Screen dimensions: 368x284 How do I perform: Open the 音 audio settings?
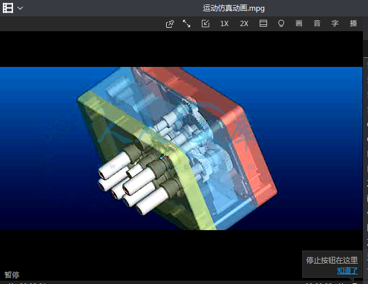pos(317,24)
